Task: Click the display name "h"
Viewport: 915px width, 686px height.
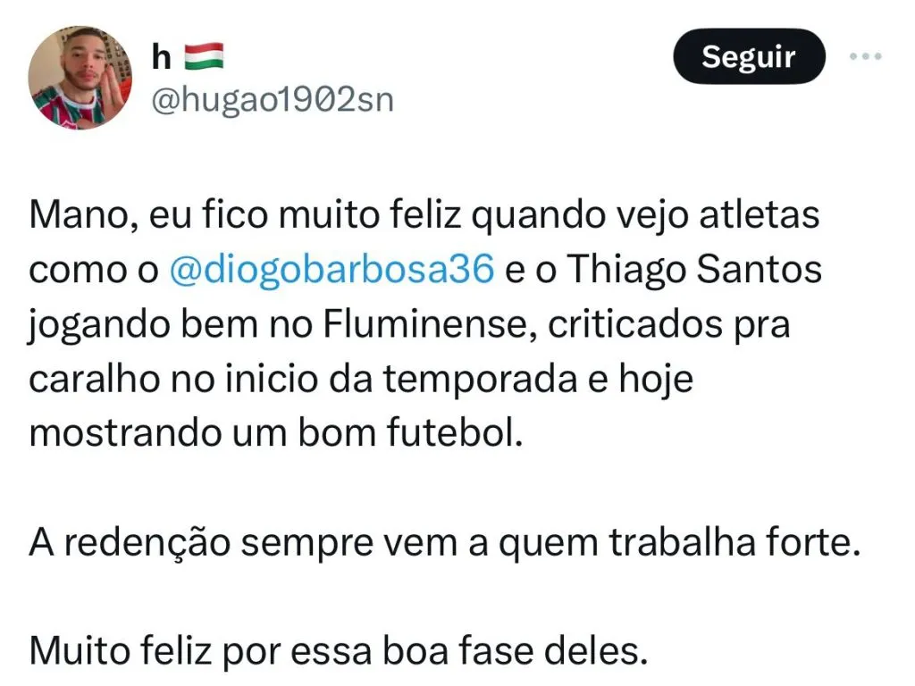Action: (x=162, y=57)
